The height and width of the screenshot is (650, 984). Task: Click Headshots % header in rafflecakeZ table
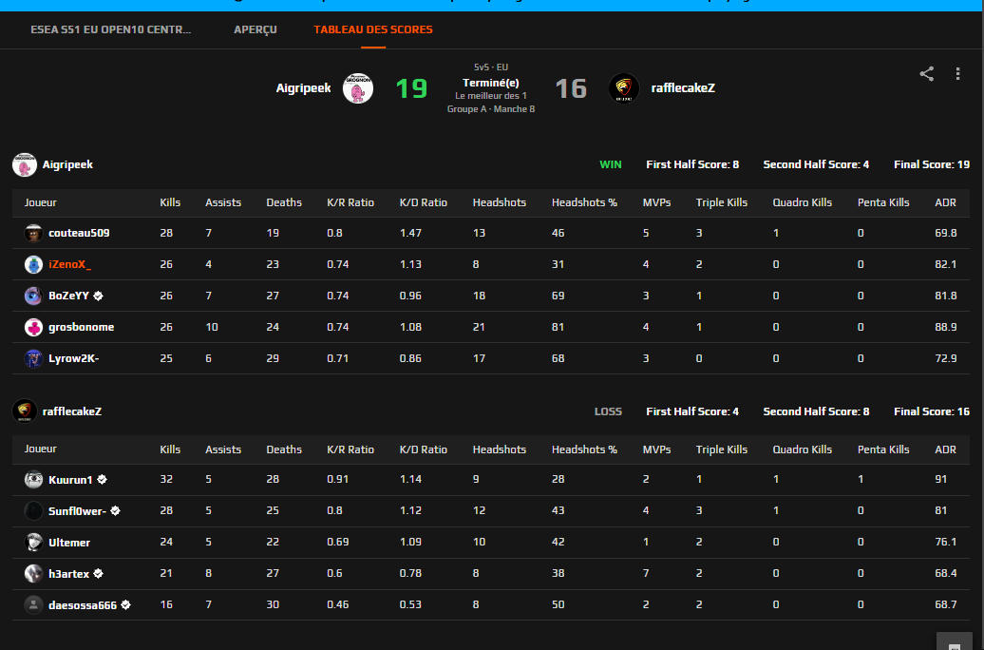tap(584, 449)
